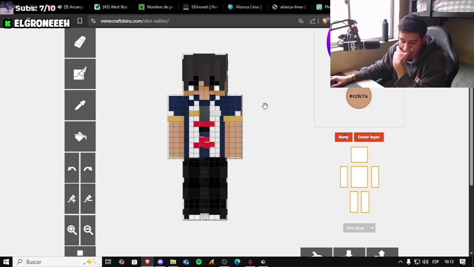Undo the last edit
474x267 pixels.
pyautogui.click(x=72, y=168)
